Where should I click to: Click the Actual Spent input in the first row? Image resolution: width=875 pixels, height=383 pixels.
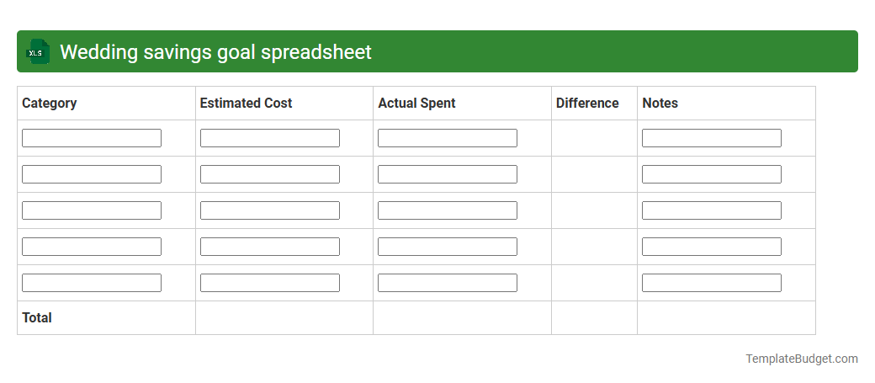click(x=448, y=138)
